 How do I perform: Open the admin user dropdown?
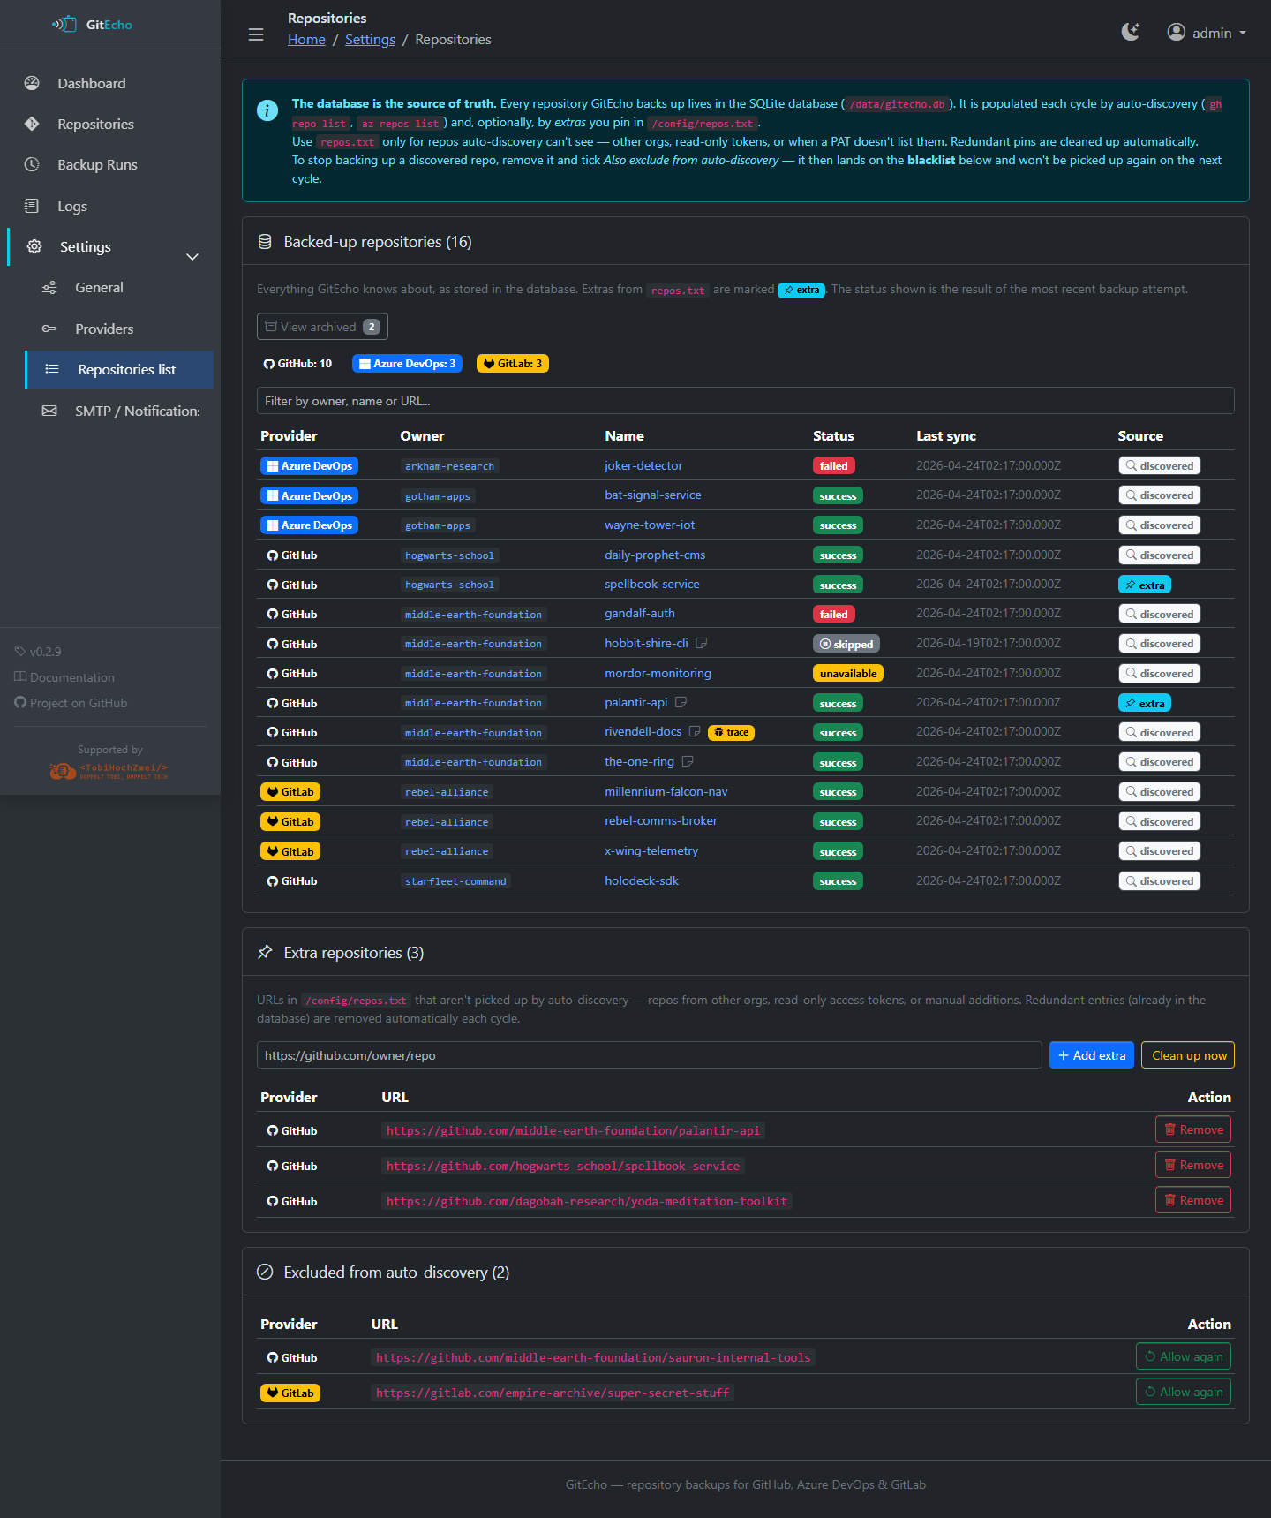pyautogui.click(x=1207, y=33)
